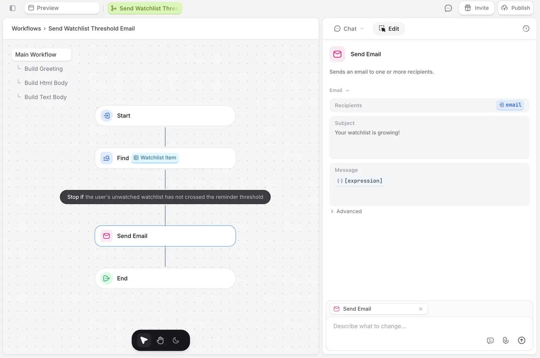Click the Send Email node envelope icon

pyautogui.click(x=107, y=236)
